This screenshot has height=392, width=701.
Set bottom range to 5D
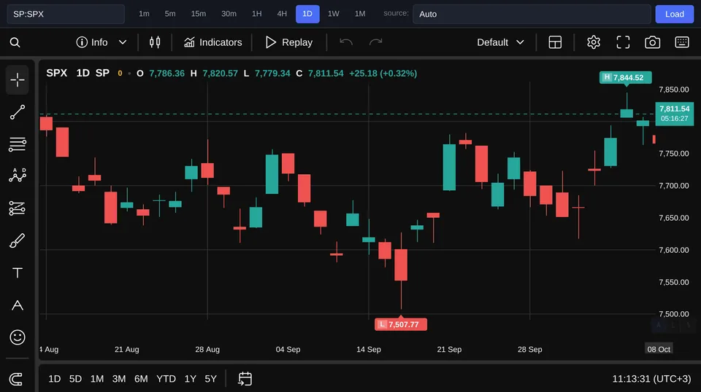coord(75,379)
